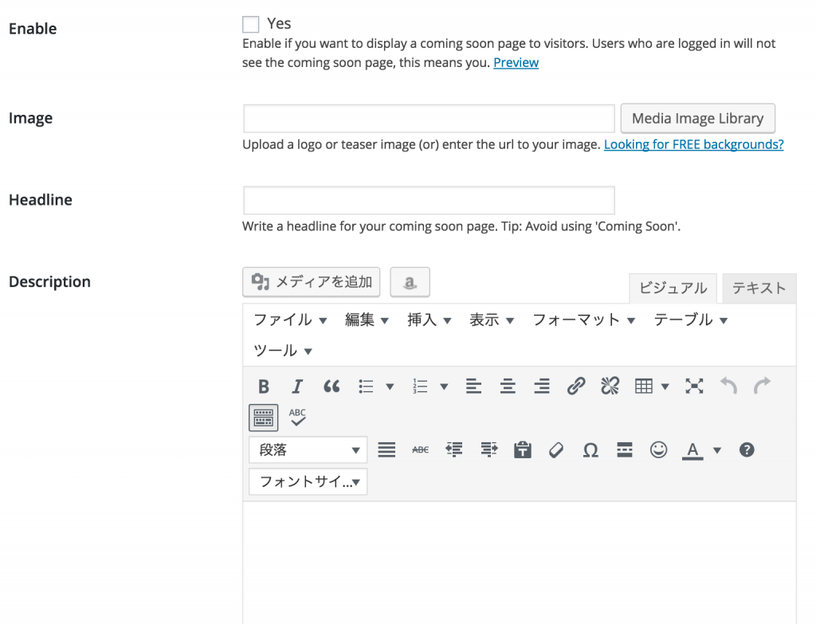Screen dimensions: 816x624
Task: Enable the coming soon page checkbox
Action: (x=251, y=24)
